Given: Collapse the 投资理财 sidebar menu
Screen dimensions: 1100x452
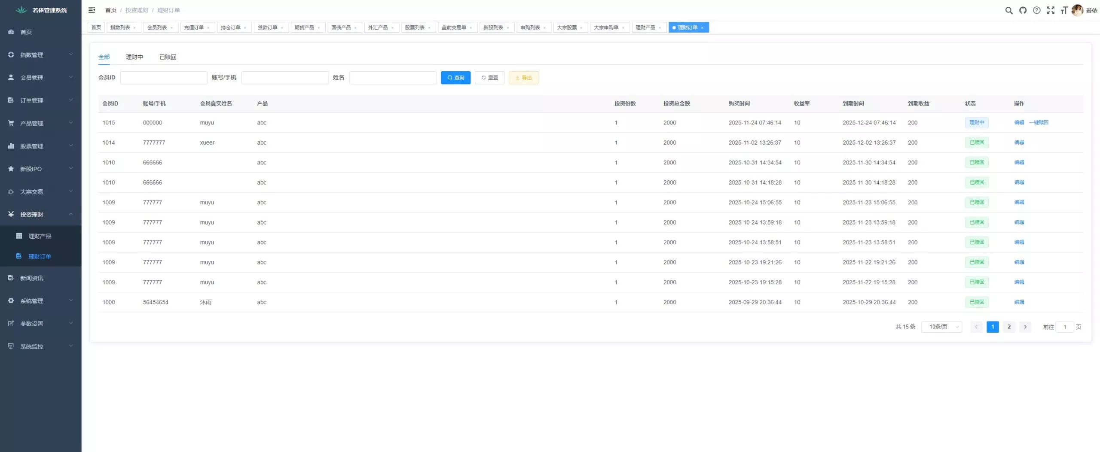Looking at the screenshot, I should click(40, 214).
